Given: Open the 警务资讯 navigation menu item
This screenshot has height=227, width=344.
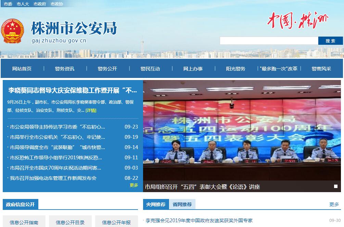Looking at the screenshot, I should [x=64, y=69].
